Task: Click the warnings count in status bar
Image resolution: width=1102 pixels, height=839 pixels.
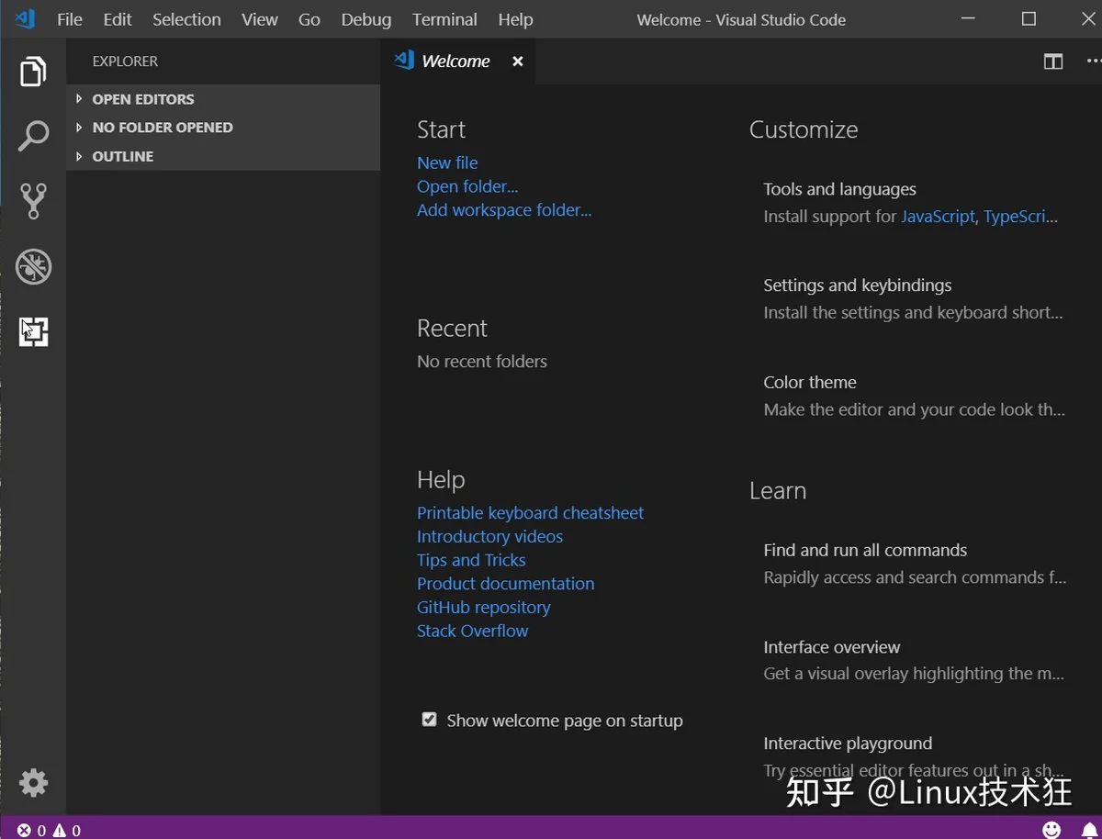Action: [66, 830]
